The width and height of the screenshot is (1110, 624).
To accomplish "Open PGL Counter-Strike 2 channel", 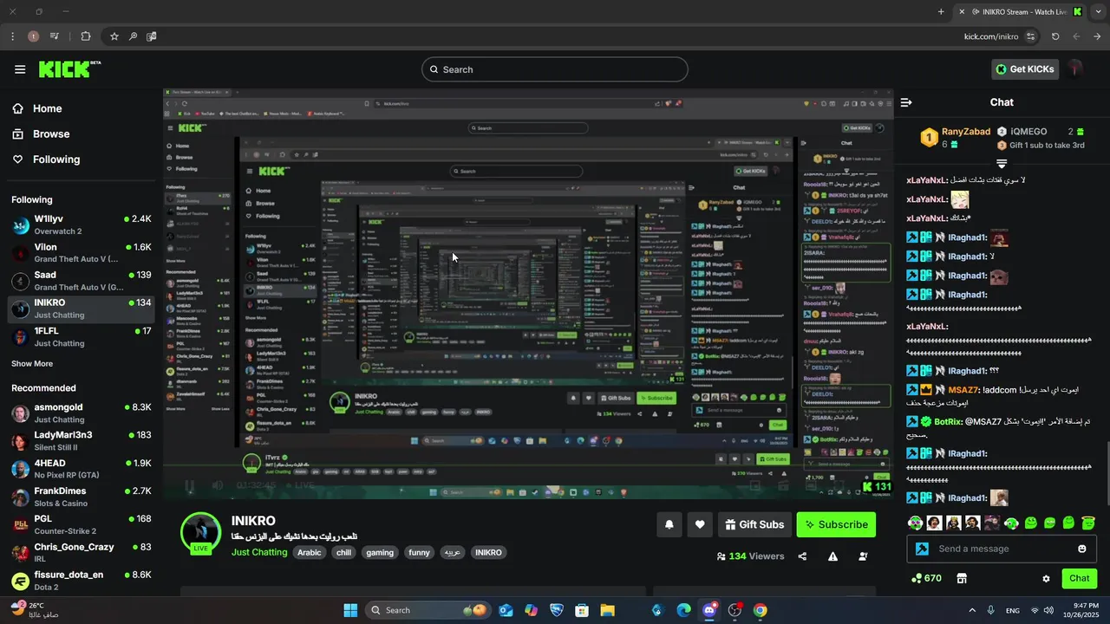I will [x=82, y=524].
